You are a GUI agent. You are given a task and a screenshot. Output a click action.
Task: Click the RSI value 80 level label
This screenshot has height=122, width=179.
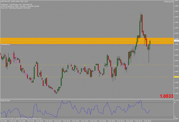(175, 103)
